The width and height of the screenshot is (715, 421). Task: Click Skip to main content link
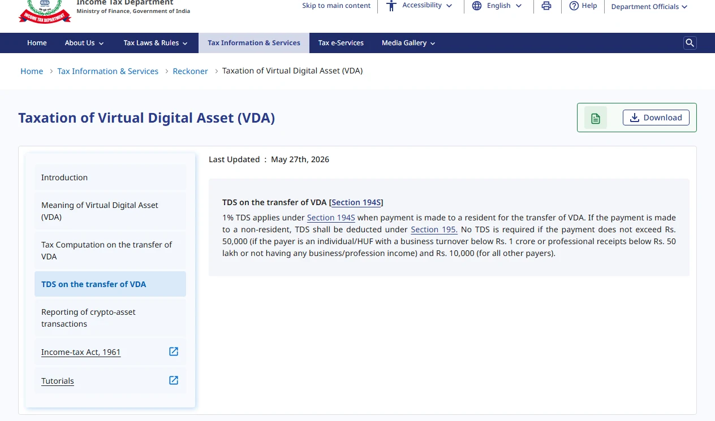point(336,6)
